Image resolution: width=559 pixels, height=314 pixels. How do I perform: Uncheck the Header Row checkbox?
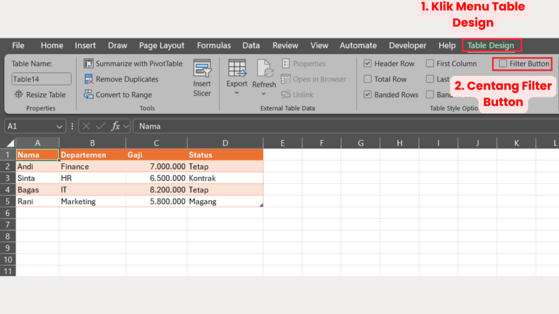pyautogui.click(x=368, y=64)
